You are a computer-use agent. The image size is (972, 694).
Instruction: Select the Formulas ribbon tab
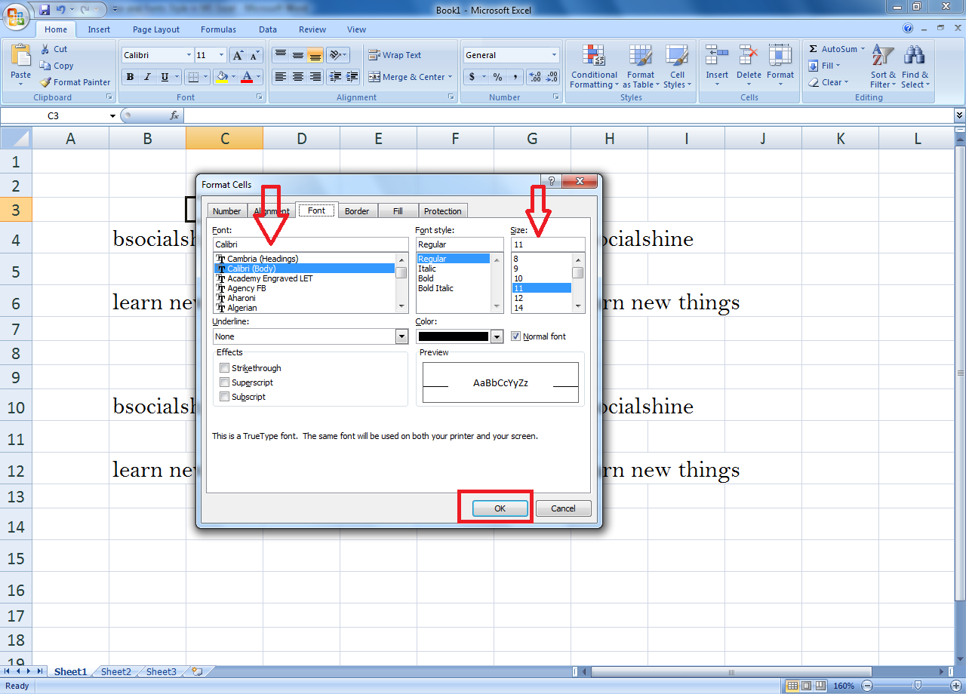(x=218, y=29)
